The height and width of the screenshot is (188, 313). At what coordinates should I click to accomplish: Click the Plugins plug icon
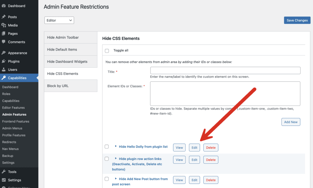(4, 61)
